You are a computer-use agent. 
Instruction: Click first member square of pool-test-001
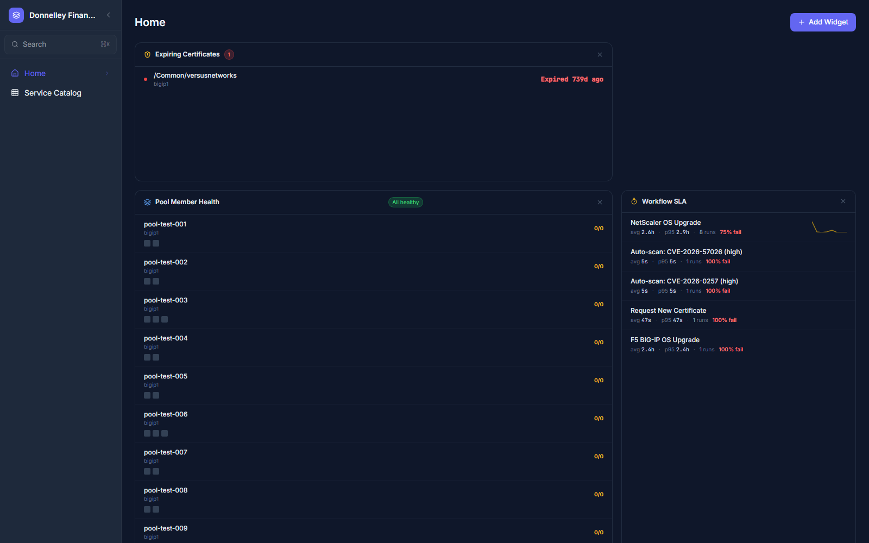tap(147, 243)
